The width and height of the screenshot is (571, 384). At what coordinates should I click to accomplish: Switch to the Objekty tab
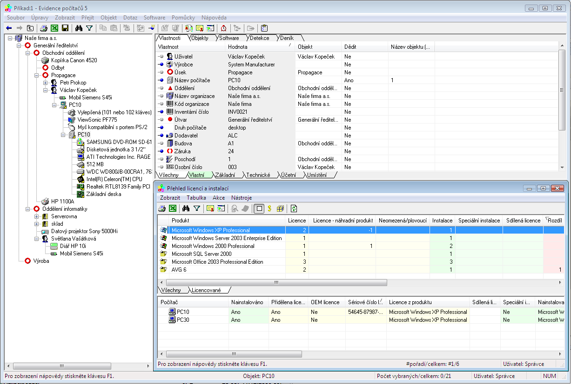200,38
